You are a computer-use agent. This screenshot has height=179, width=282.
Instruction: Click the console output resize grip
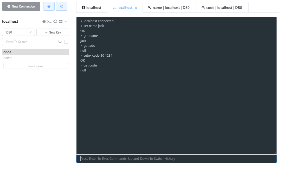click(x=275, y=153)
